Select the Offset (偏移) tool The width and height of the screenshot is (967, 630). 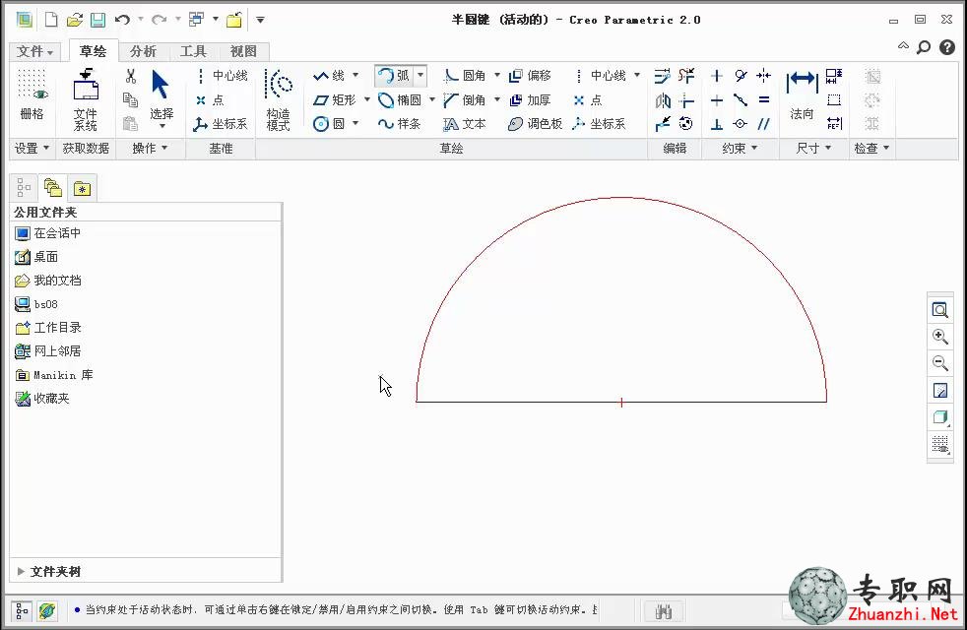click(x=531, y=75)
